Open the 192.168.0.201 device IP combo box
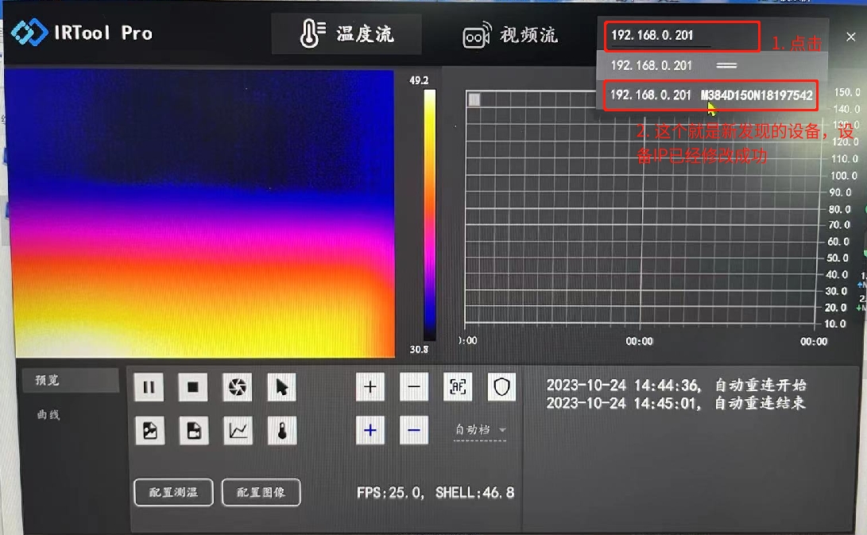The height and width of the screenshot is (535, 867). click(x=680, y=36)
